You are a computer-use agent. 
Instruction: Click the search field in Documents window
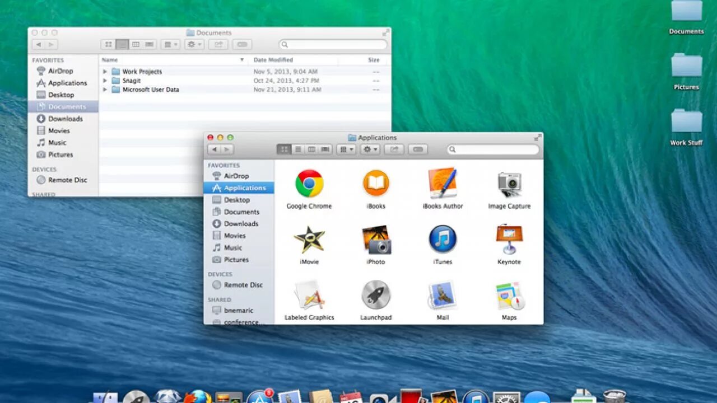click(x=333, y=44)
